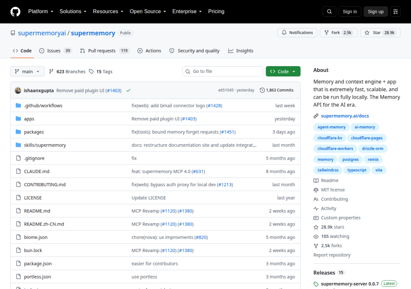Click the fork icon next to 2.5k forks
This screenshot has width=411, height=289.
[316, 246]
